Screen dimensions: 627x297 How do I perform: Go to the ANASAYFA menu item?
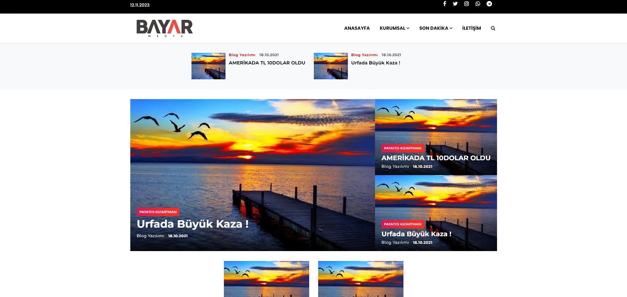tap(357, 28)
